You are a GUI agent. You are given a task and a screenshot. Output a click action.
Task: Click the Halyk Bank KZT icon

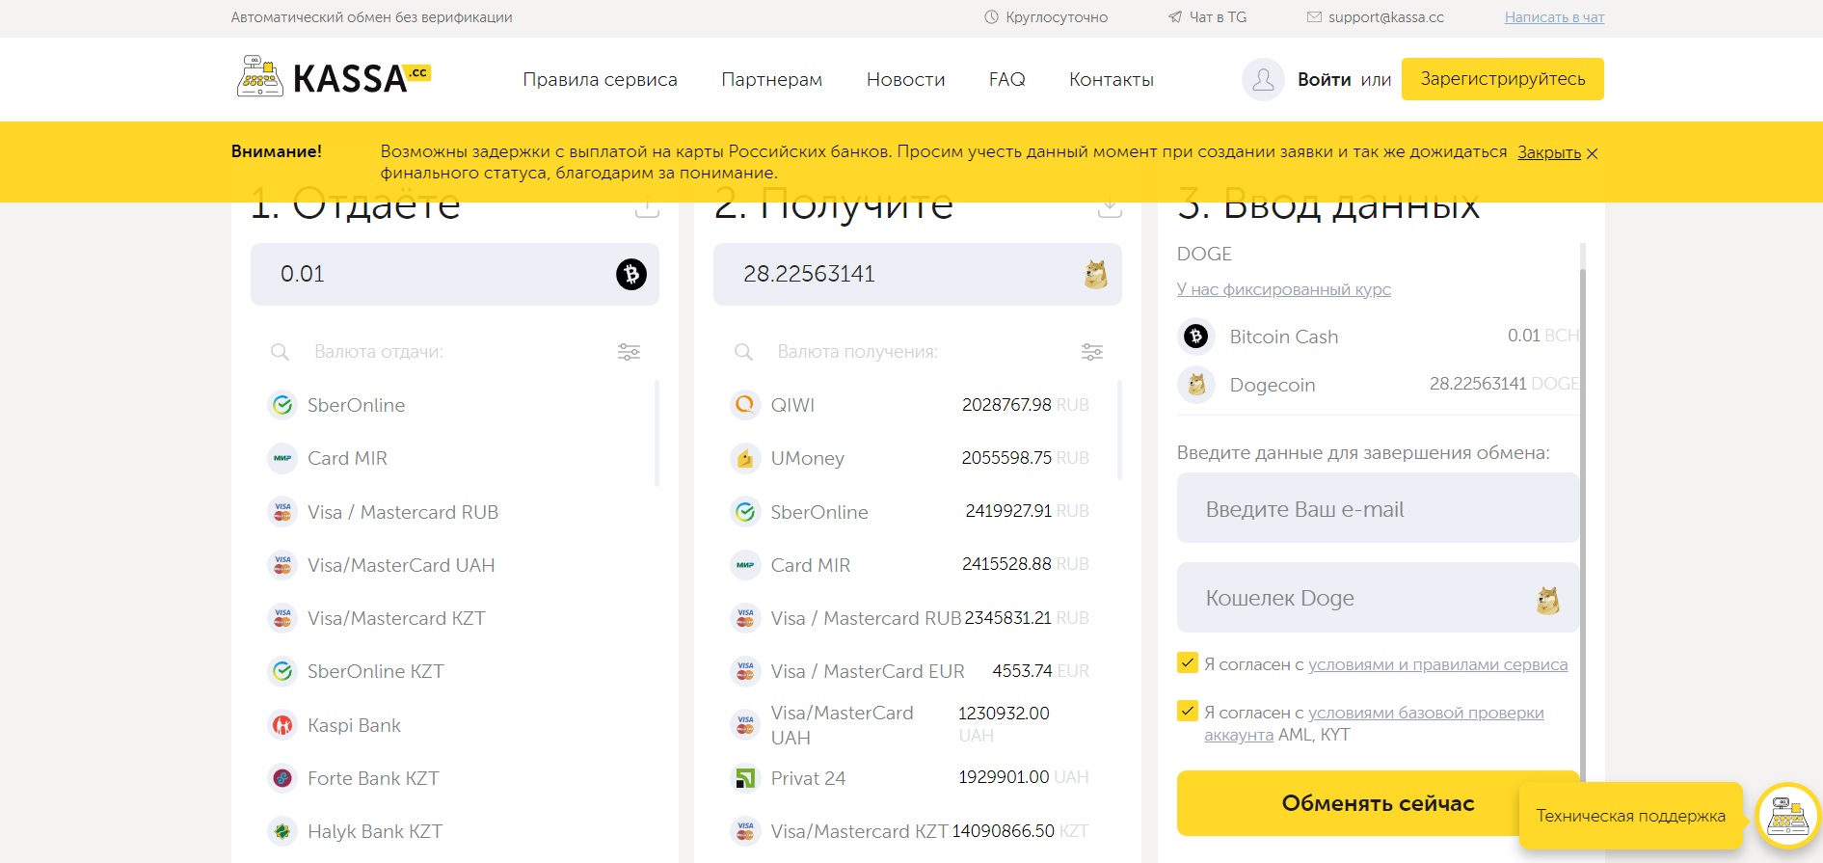pos(282,831)
